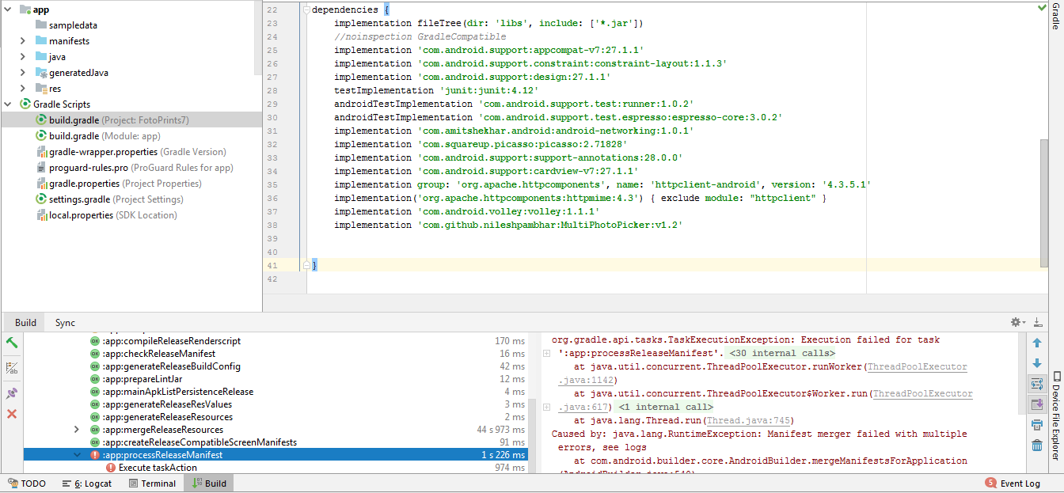Click the volley:1.1.1 dependency line
Viewport: 1064px width, 493px height.
click(x=466, y=211)
